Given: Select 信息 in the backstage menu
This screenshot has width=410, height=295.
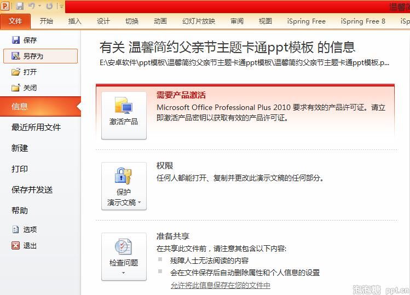Looking at the screenshot, I should click(41, 106).
